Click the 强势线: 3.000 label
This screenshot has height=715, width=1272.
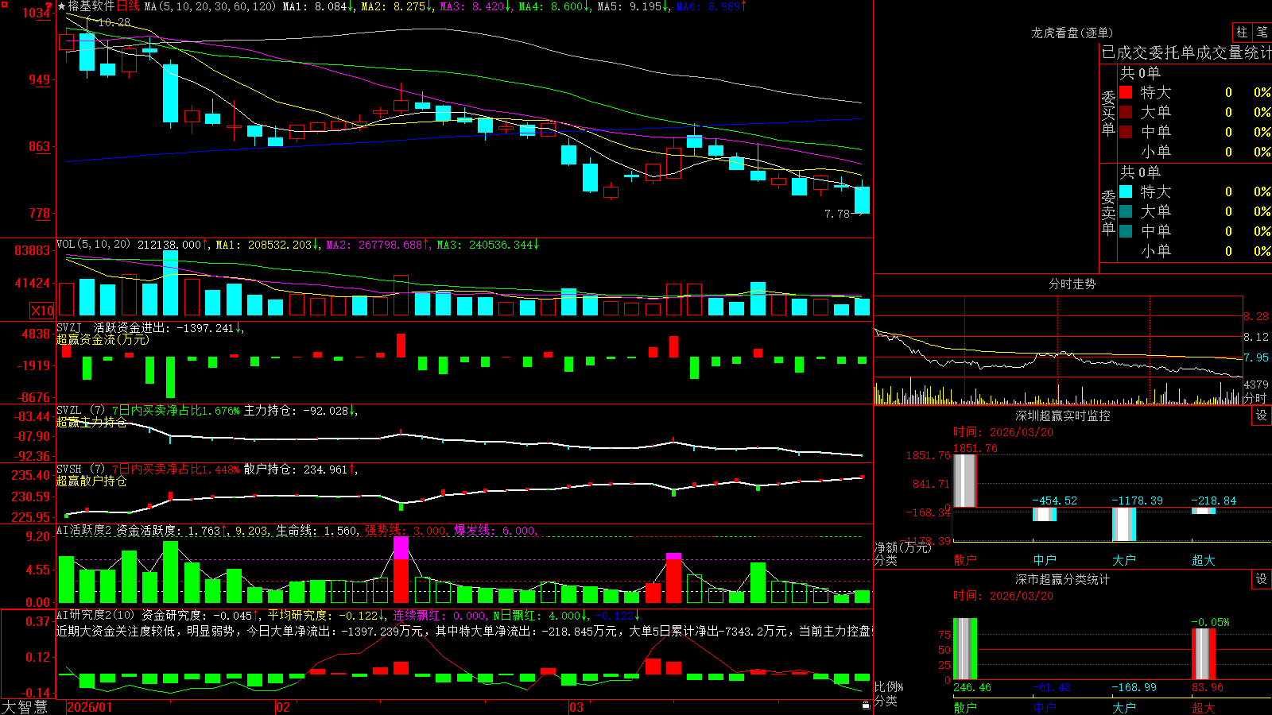[405, 530]
